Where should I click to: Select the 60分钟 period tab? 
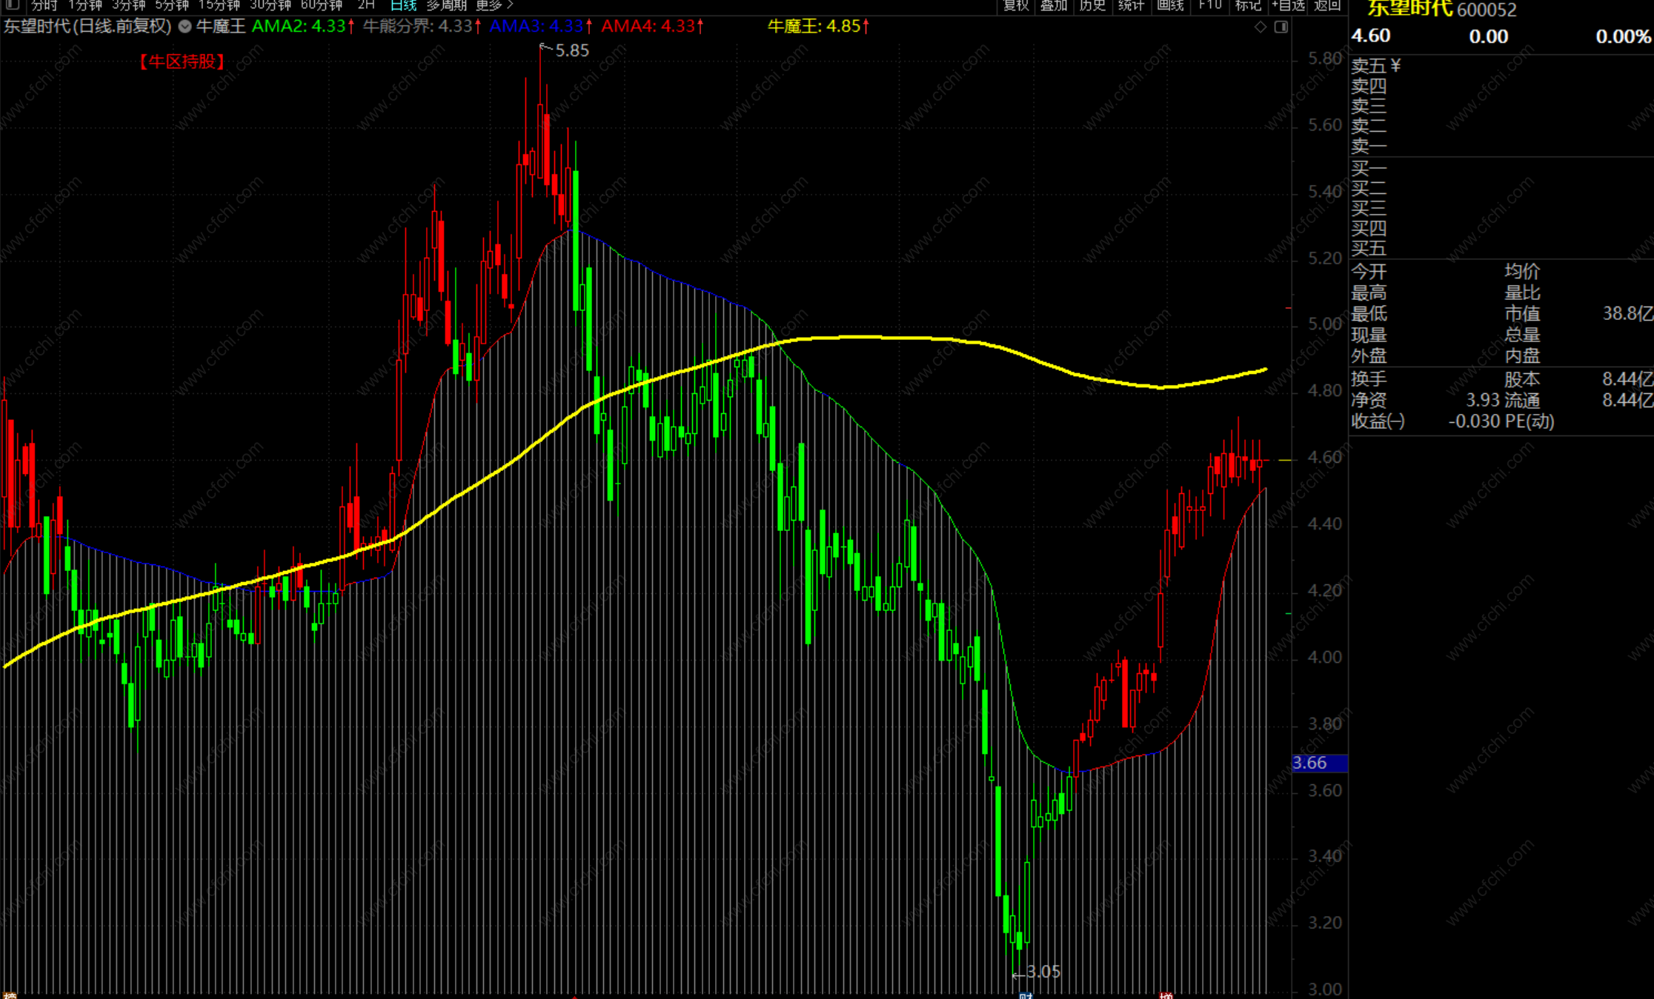click(x=321, y=4)
